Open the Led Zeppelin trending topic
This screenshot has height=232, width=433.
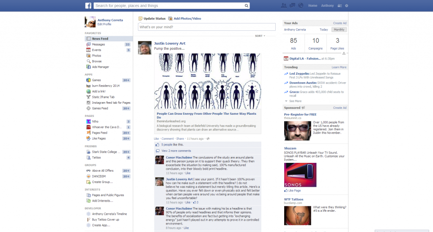(299, 73)
